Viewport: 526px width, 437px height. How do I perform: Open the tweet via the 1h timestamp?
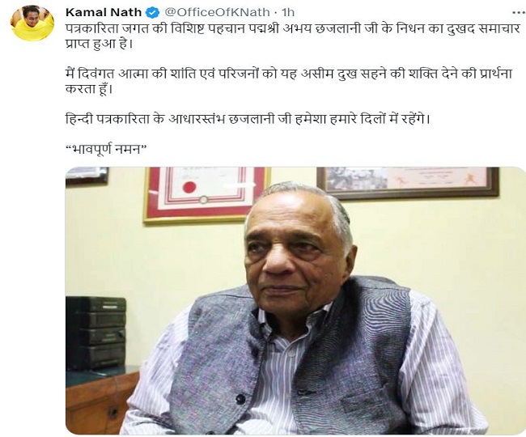point(288,12)
